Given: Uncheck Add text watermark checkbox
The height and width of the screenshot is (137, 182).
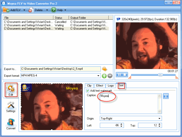Looking at the screenshot, I should pyautogui.click(x=87, y=91).
